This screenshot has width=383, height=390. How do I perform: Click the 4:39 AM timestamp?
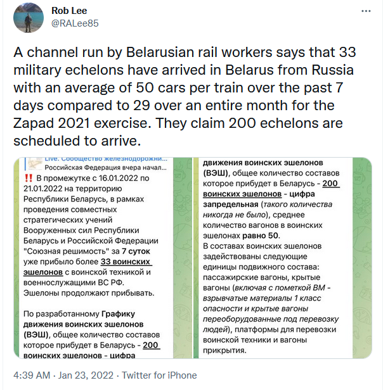tap(32, 375)
